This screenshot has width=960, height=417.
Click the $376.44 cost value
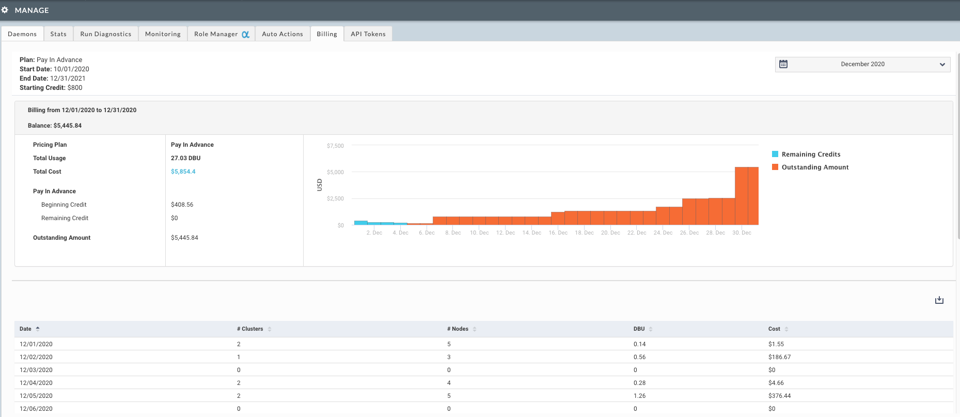click(x=779, y=396)
